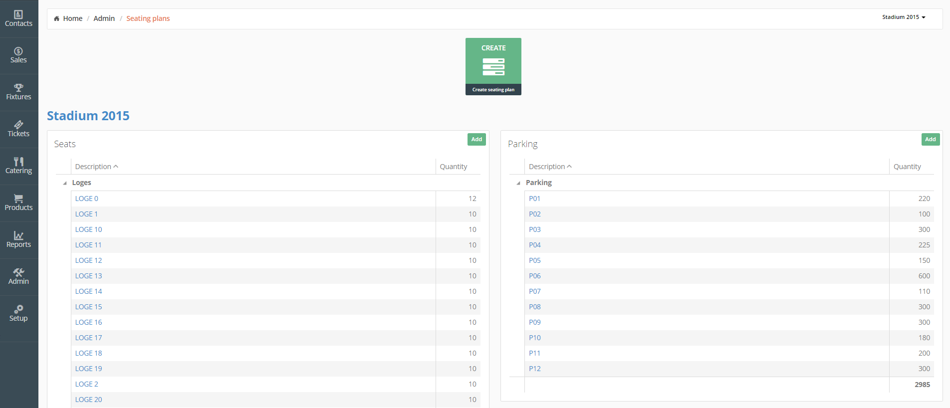Viewport: 950px width, 408px height.
Task: Collapse the Loges group
Action: click(64, 183)
